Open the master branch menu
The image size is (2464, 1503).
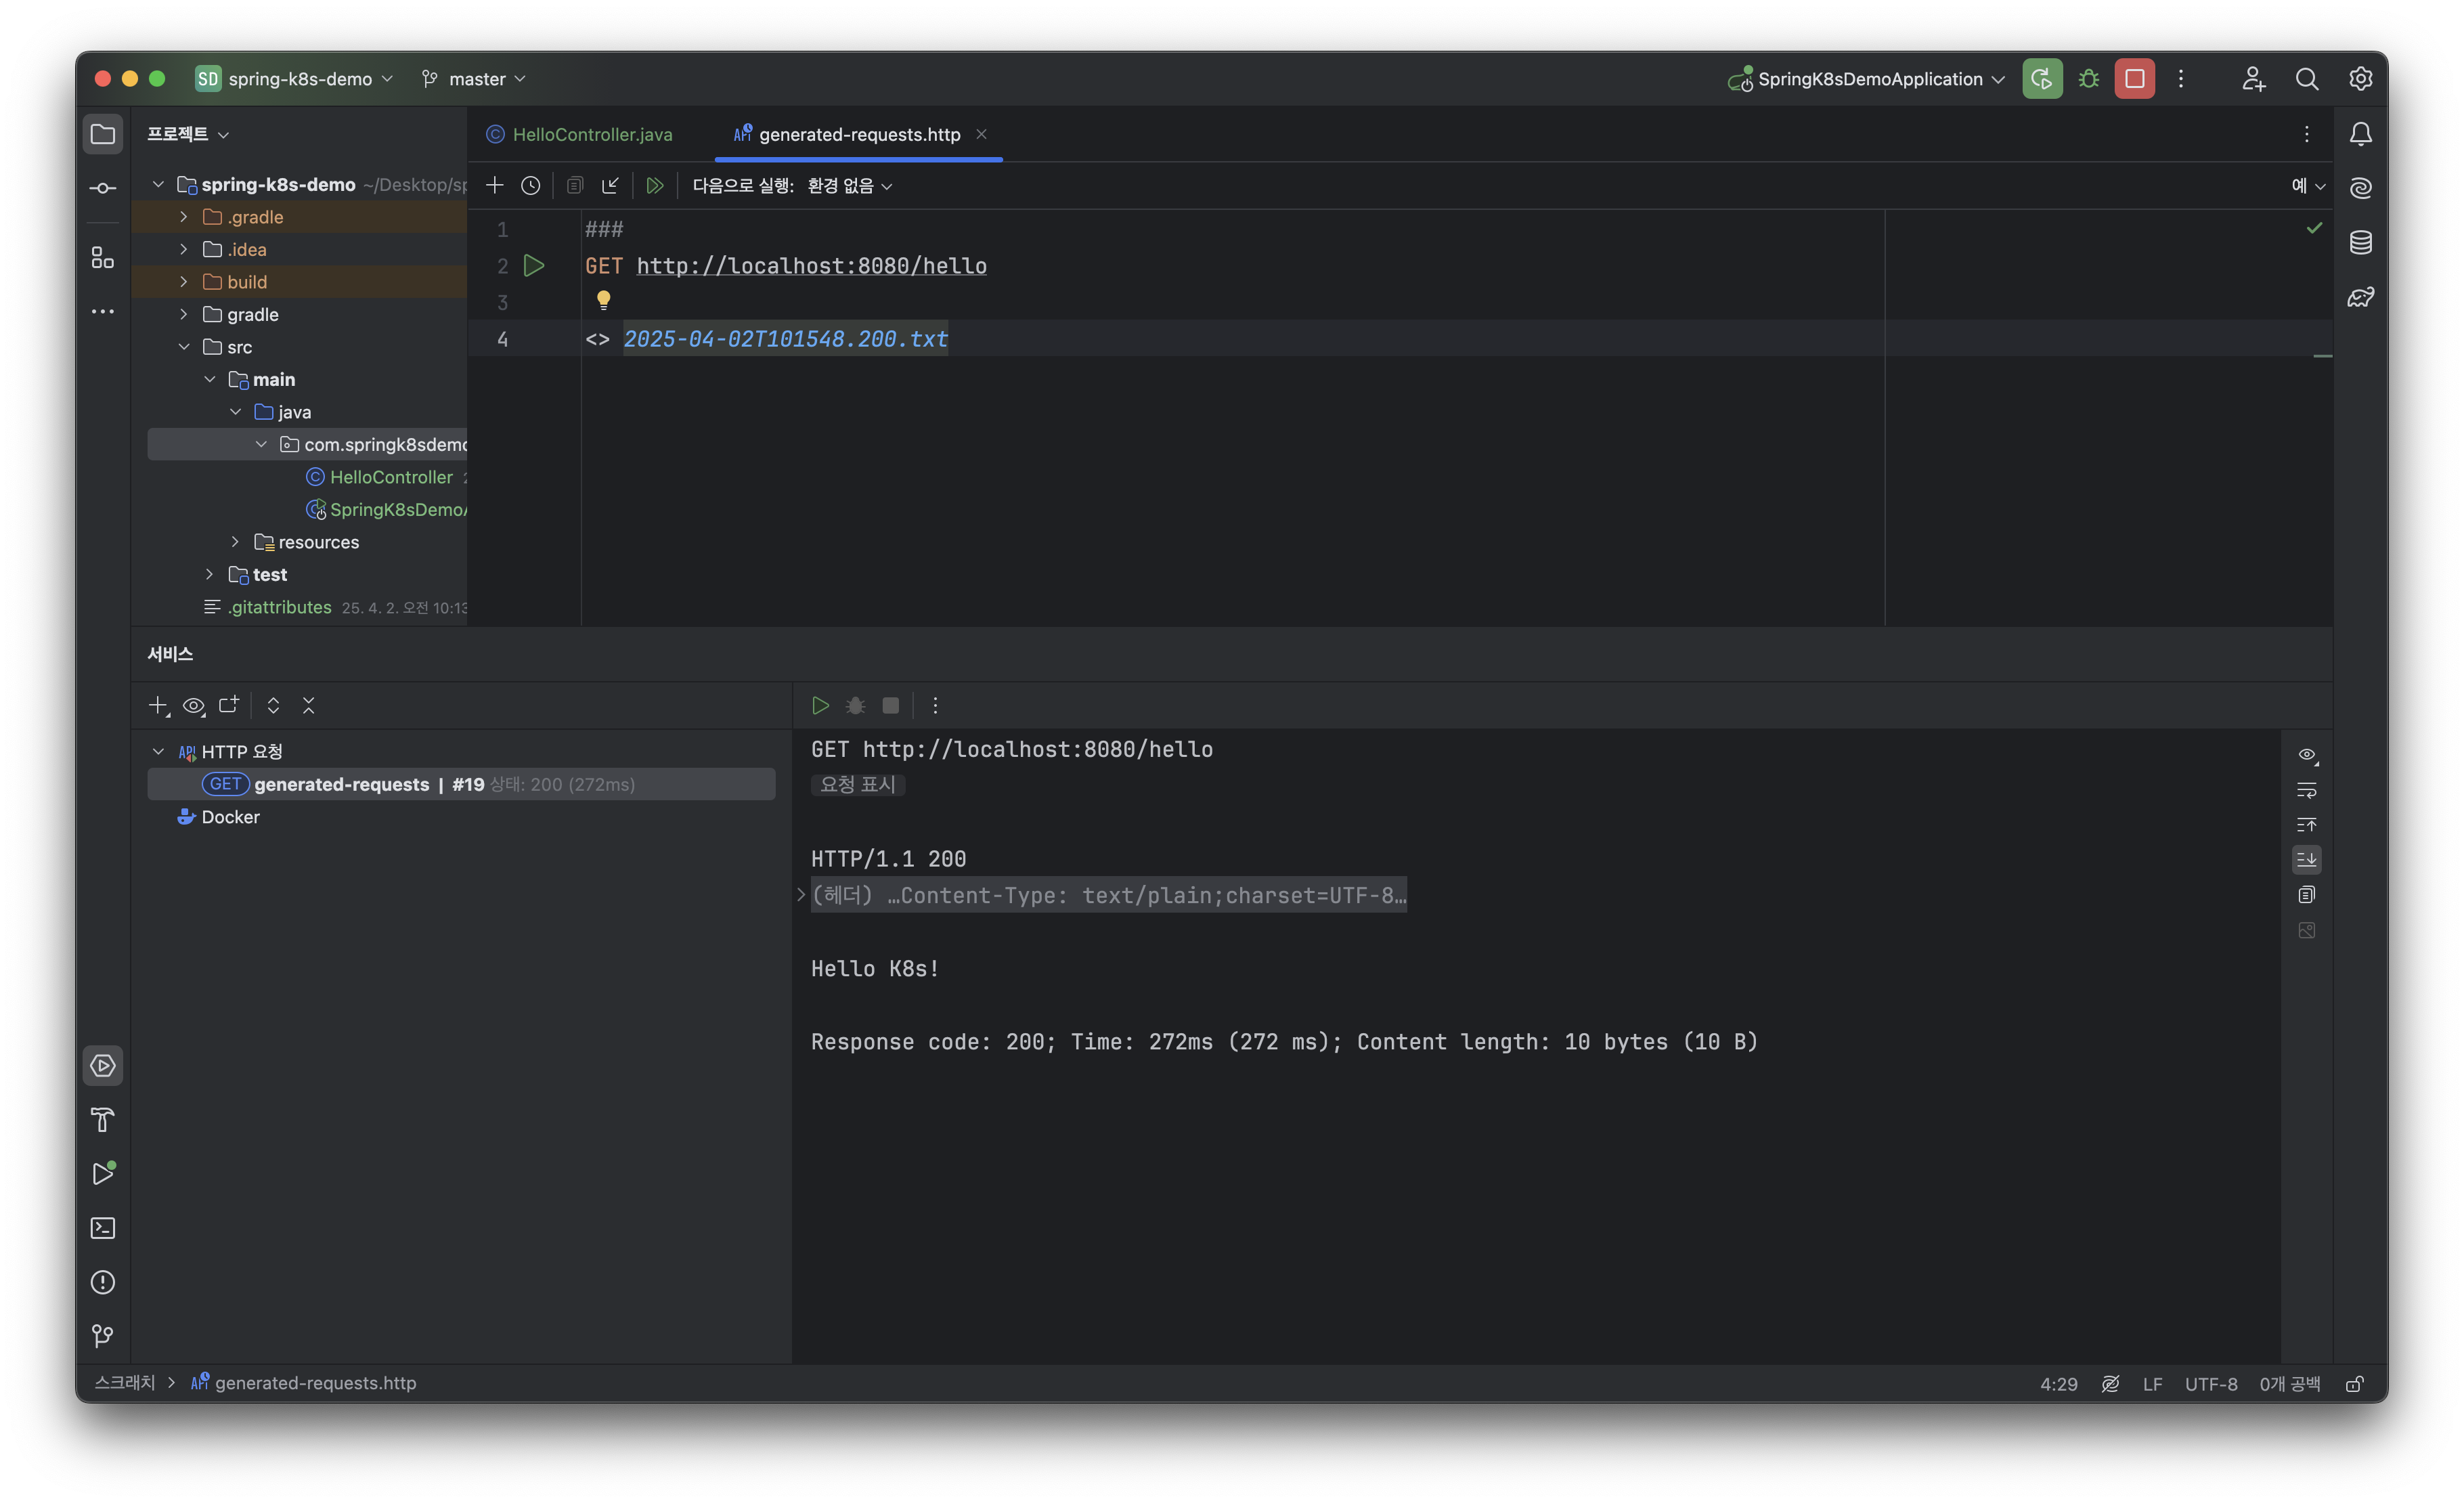(x=476, y=79)
